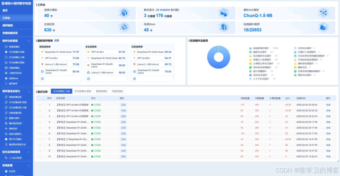Screen dimensions: 340x176
Task: Click the 在测任务 card icon
Action: point(124,27)
